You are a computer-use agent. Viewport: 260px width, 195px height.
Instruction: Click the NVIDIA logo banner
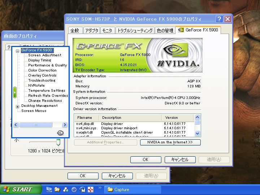138,55
